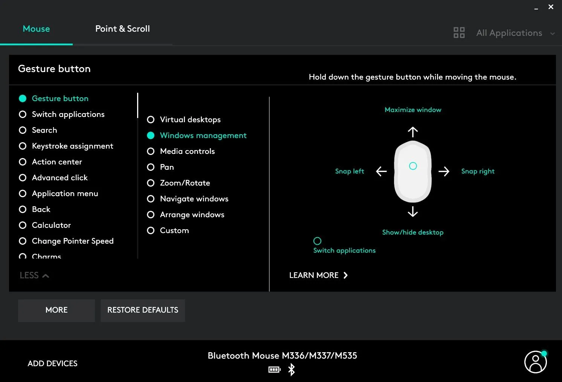Click the battery level icon
Image resolution: width=562 pixels, height=382 pixels.
pos(275,370)
